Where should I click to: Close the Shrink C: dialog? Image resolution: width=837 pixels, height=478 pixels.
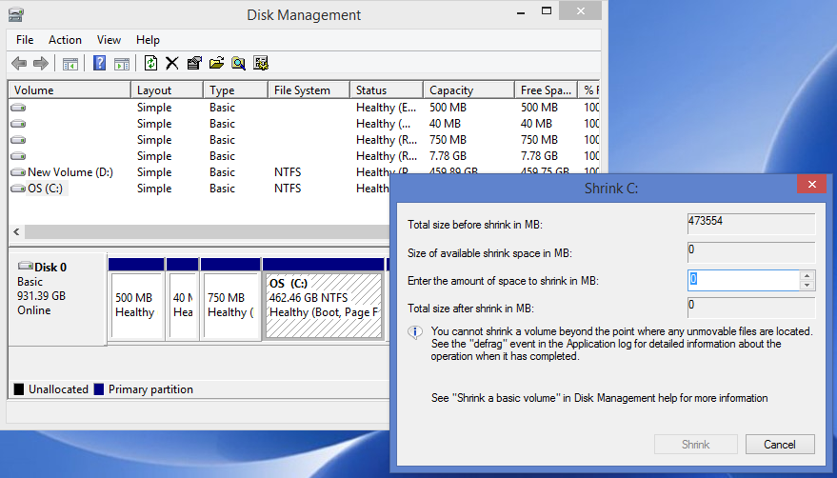pos(811,186)
